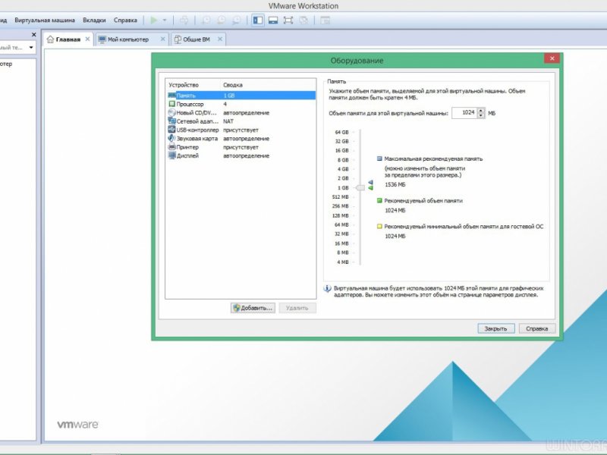
Task: Click the 4 GB slider label
Action: [x=343, y=169]
